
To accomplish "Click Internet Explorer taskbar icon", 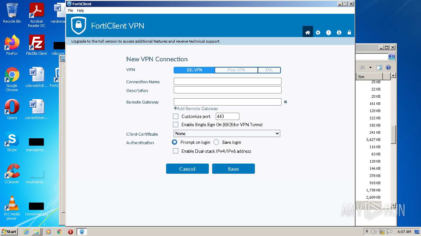I will pos(26,232).
